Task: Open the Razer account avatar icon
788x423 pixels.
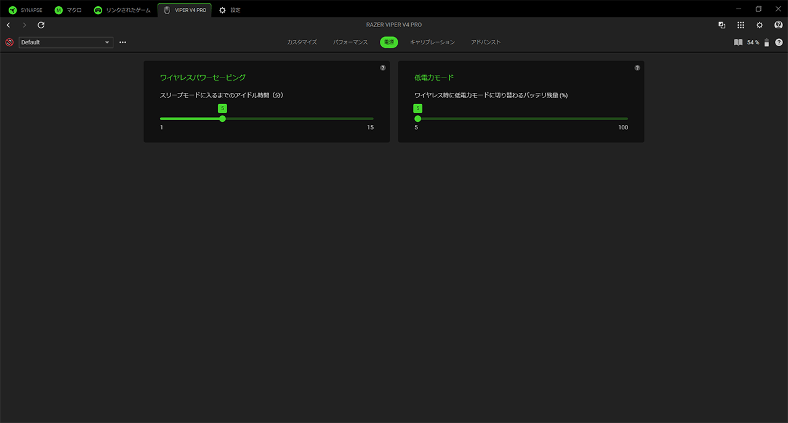Action: point(778,25)
